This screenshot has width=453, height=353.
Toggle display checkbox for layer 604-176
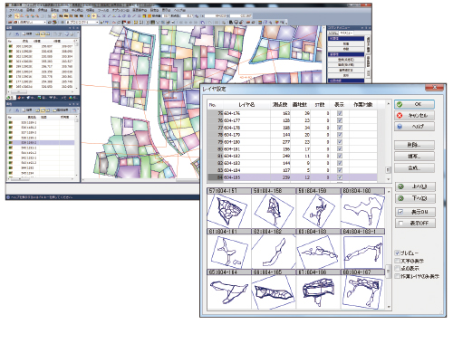pyautogui.click(x=340, y=113)
